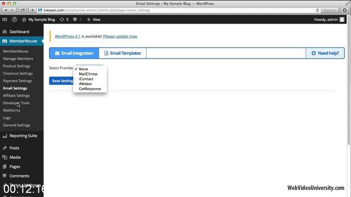Viewport: 351px width, 197px height.
Task: Open Webforms submenu item
Action: tap(12, 111)
